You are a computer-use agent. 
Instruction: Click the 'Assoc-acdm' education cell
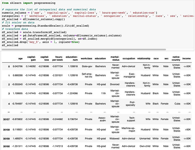[102, 119]
